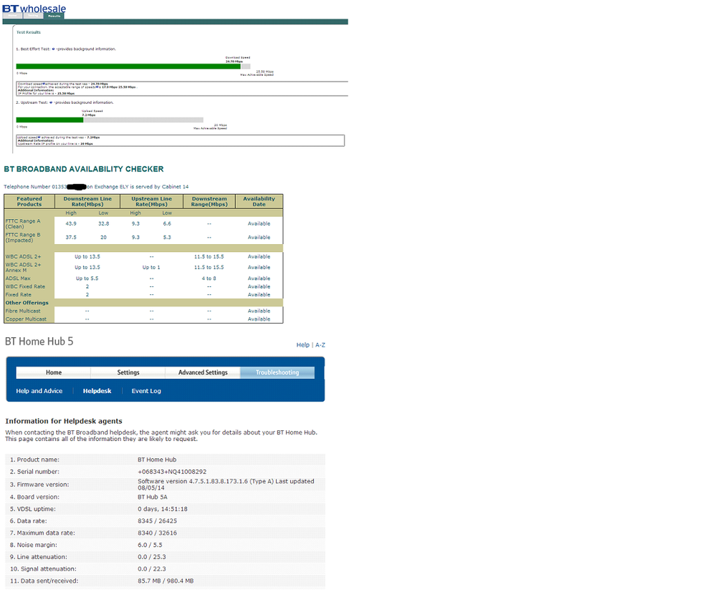The width and height of the screenshot is (716, 600).
Task: Click the '4 to 8' downstream range value
Action: tap(209, 279)
